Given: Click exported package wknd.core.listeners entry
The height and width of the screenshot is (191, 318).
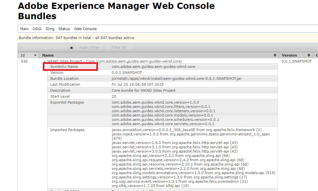Looking at the screenshot, I should pos(163,111).
